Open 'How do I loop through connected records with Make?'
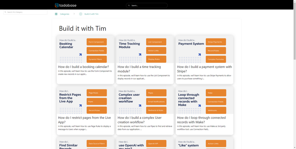This screenshot has width=296, height=149. (x=201, y=120)
